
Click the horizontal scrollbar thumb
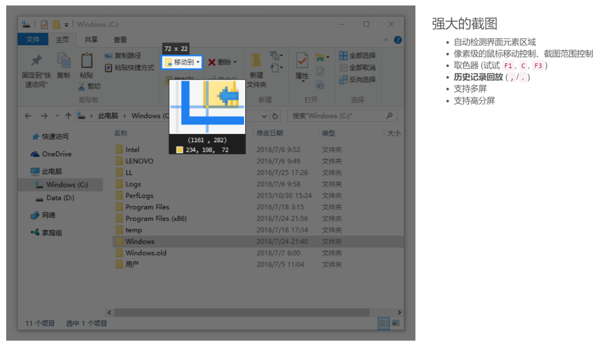pos(242,313)
